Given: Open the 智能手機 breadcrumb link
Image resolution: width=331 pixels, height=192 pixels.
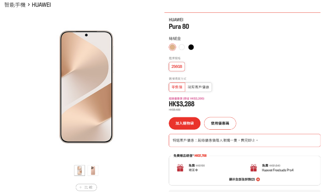Looking at the screenshot, I should pos(15,5).
